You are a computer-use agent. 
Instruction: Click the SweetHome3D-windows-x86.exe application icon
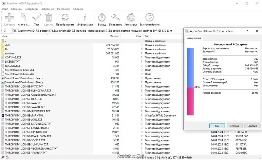click(x=3, y=82)
